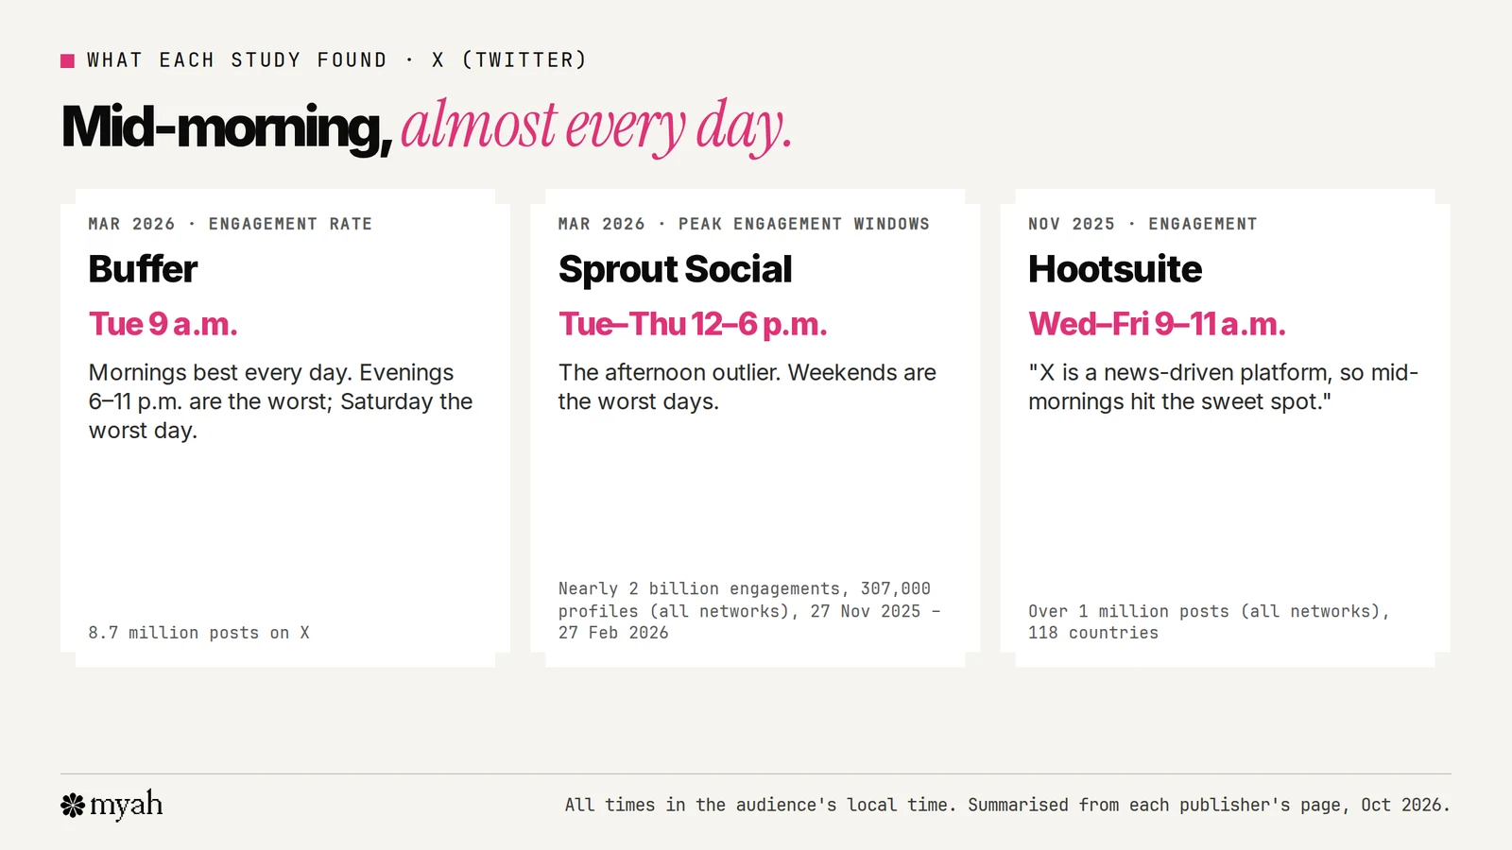1512x850 pixels.
Task: Select the "X is a news-driven platform" quote
Action: (1223, 387)
